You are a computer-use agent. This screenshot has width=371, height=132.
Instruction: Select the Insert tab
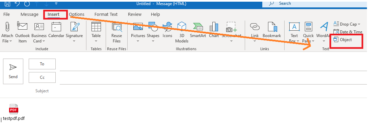(x=53, y=14)
